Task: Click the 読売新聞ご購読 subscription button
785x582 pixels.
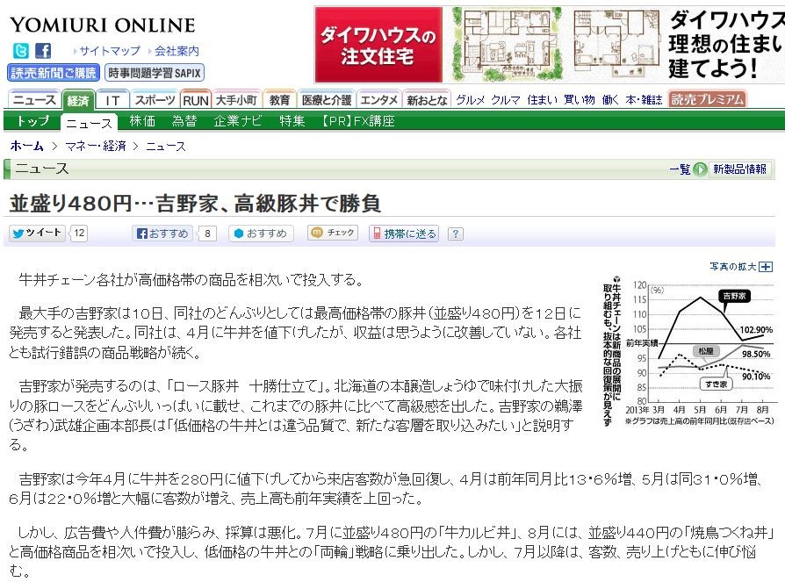Action: (x=53, y=73)
